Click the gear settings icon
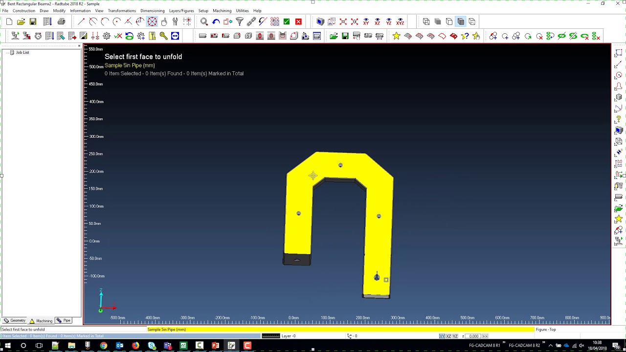 coord(106,36)
